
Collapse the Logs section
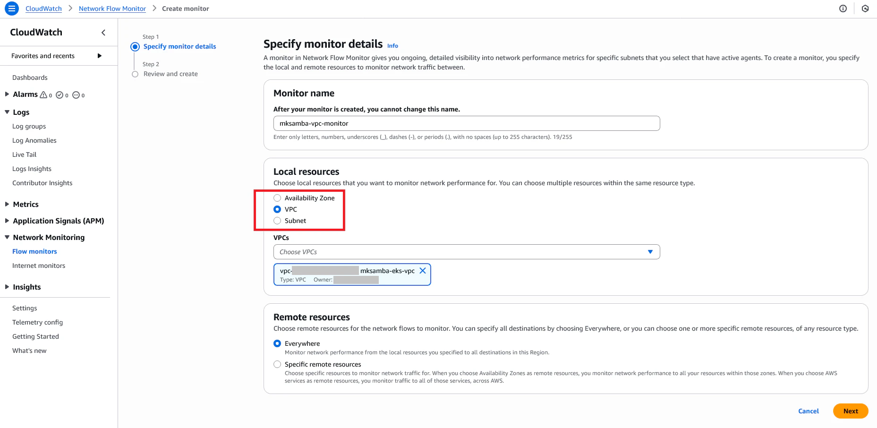coord(7,112)
